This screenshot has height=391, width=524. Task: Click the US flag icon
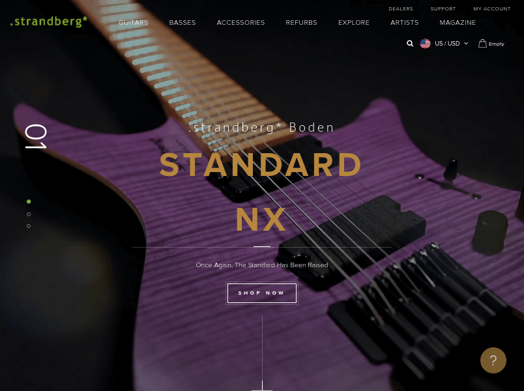pos(425,44)
